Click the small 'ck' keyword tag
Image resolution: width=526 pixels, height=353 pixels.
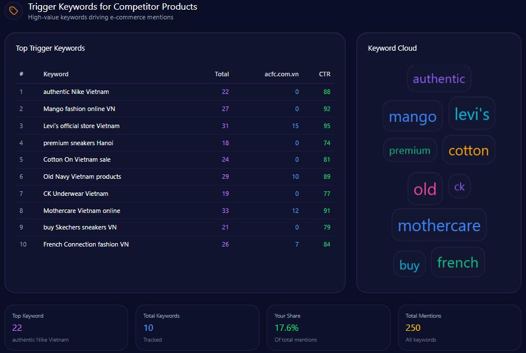[x=459, y=187]
